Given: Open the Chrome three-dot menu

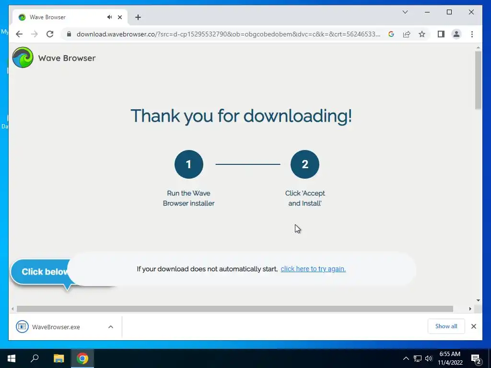Looking at the screenshot, I should (x=472, y=34).
